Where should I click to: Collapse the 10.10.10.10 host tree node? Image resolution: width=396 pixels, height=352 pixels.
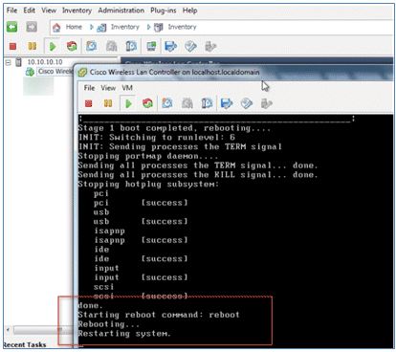(8, 62)
